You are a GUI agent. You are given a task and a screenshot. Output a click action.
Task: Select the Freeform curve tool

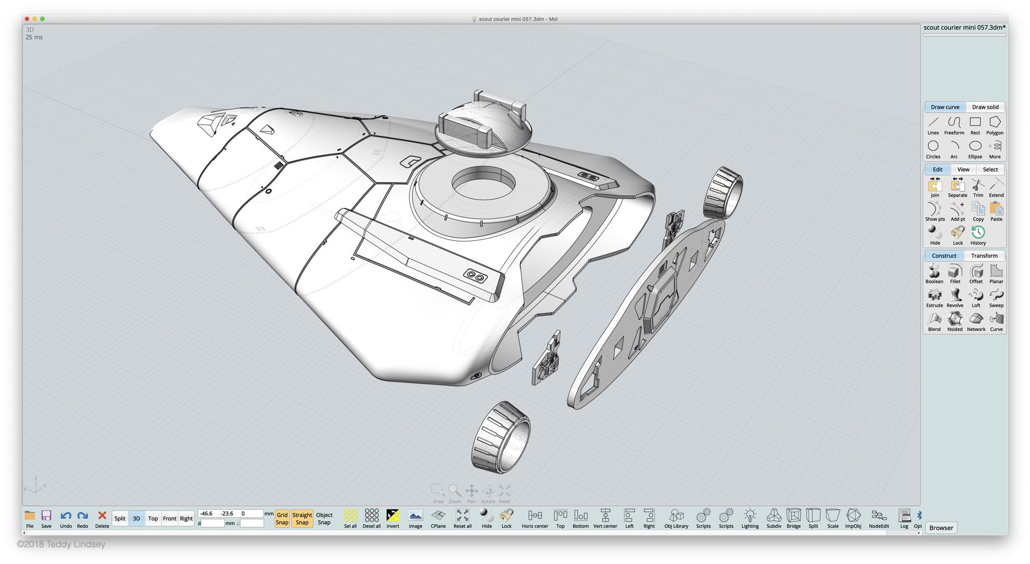coord(954,125)
